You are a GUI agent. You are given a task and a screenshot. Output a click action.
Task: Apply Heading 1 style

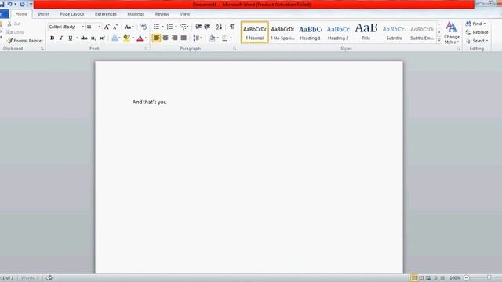311,32
